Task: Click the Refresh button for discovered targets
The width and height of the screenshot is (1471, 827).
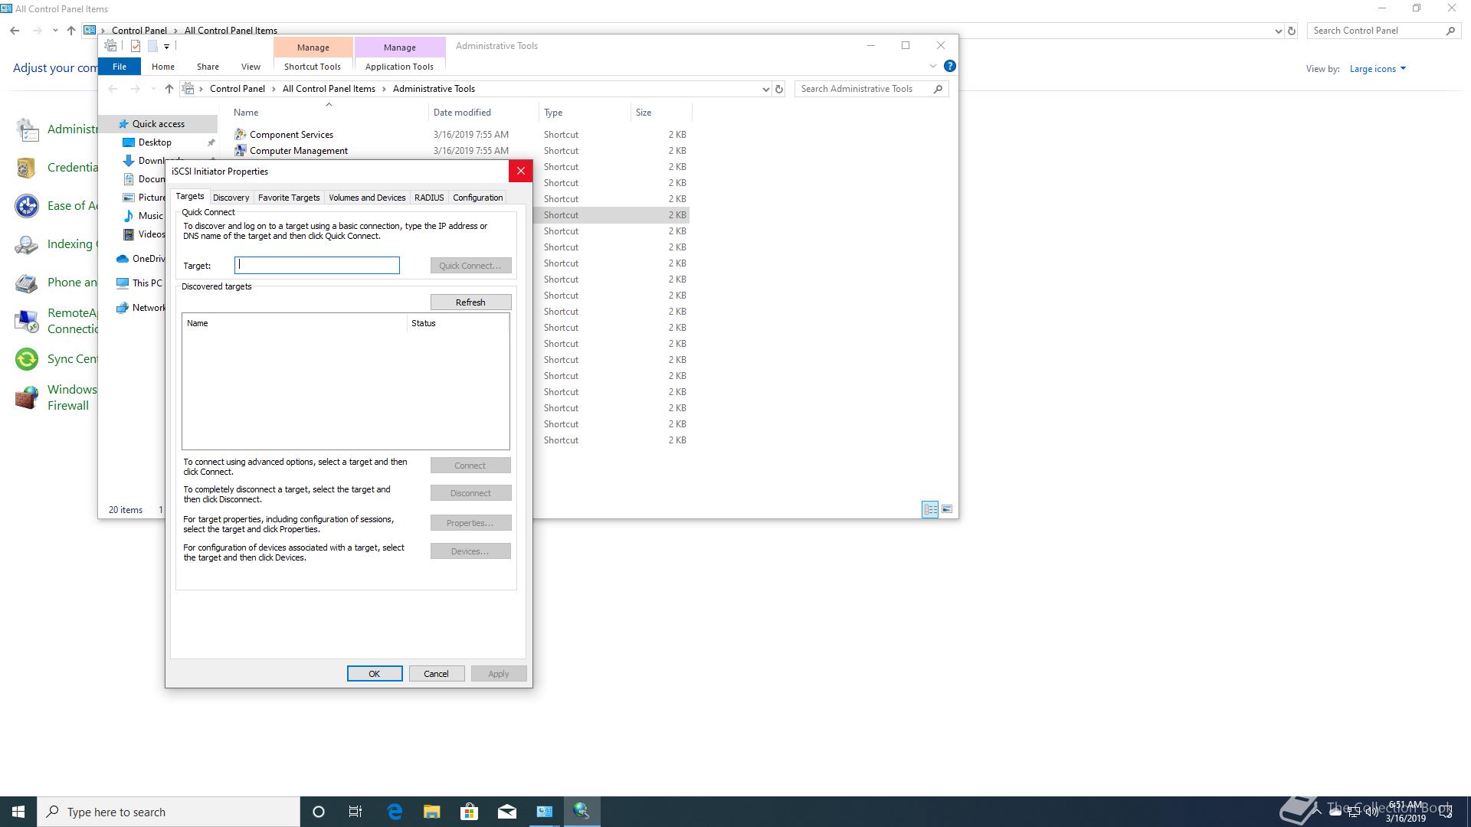Action: click(470, 302)
